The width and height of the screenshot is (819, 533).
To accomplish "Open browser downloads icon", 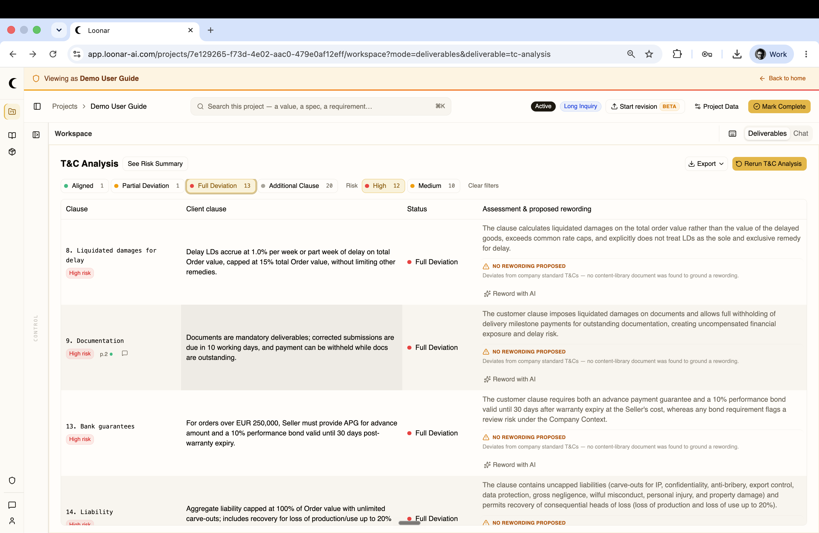I will point(737,54).
